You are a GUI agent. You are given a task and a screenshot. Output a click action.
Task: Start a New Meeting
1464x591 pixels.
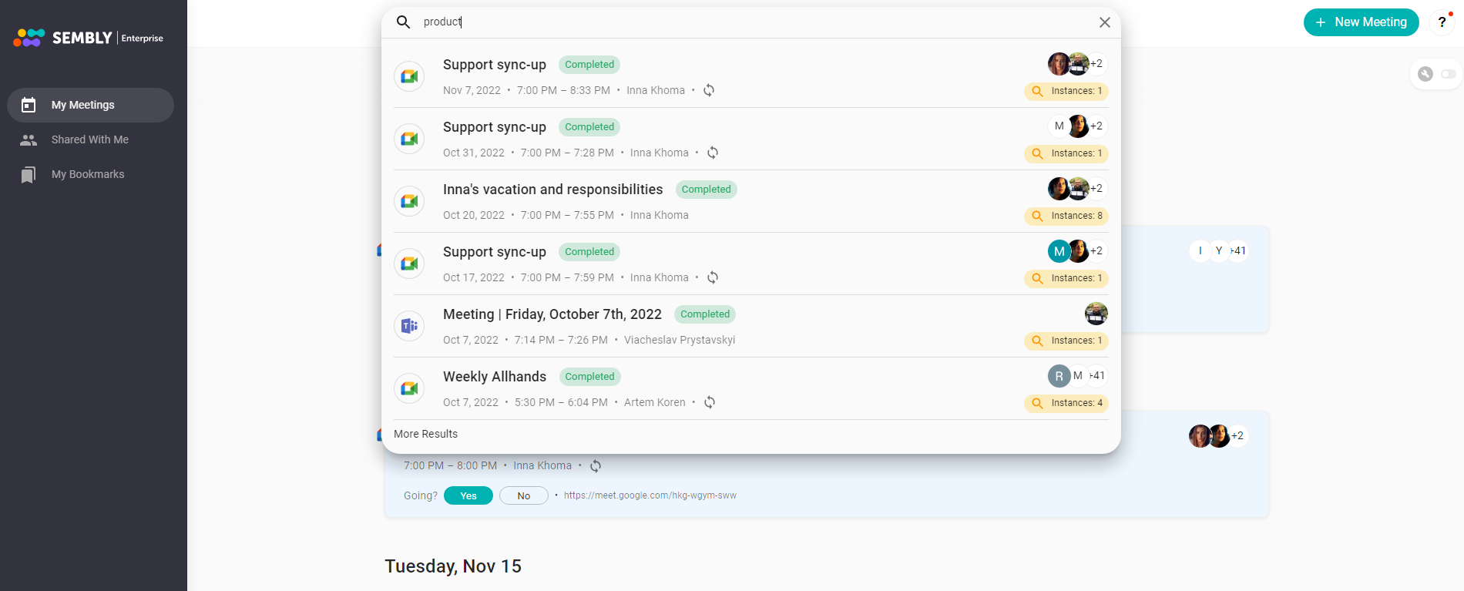coord(1361,22)
